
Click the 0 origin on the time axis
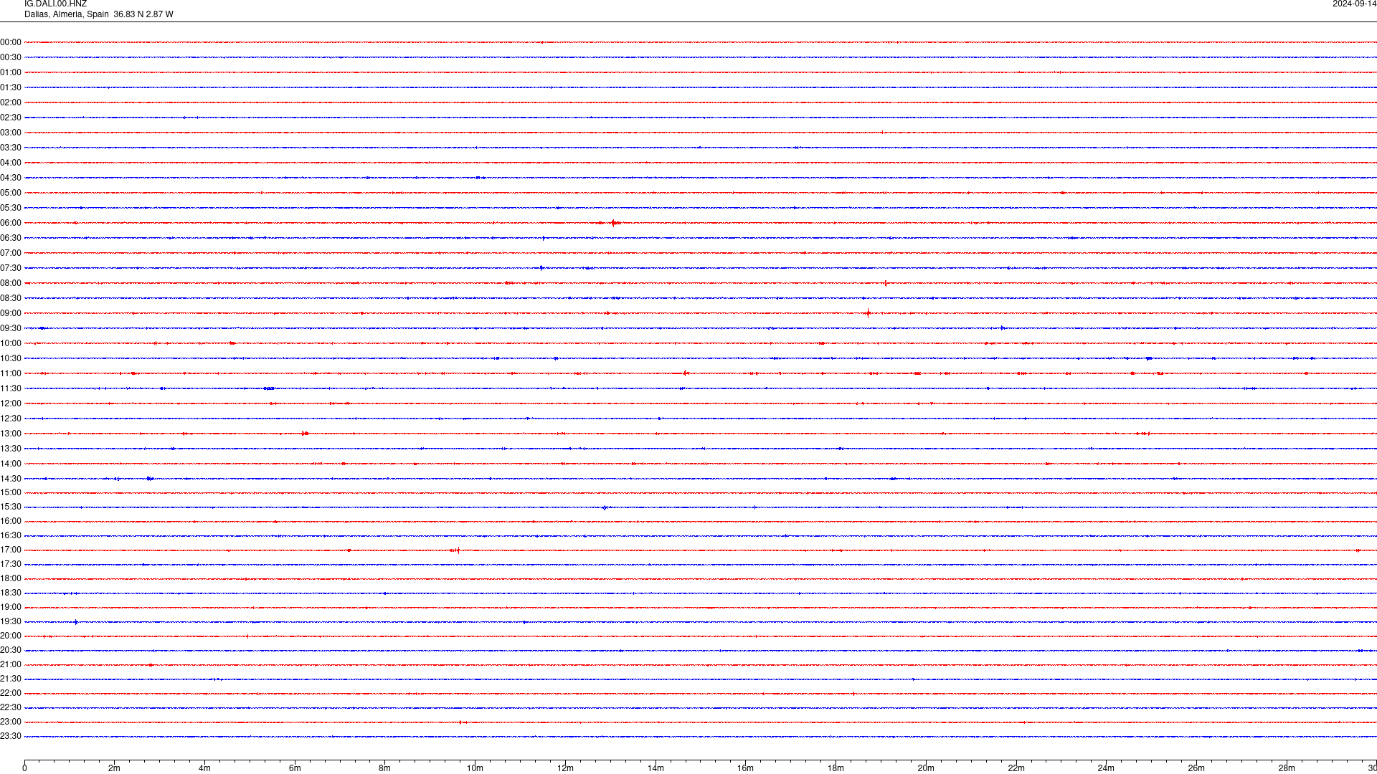24,768
